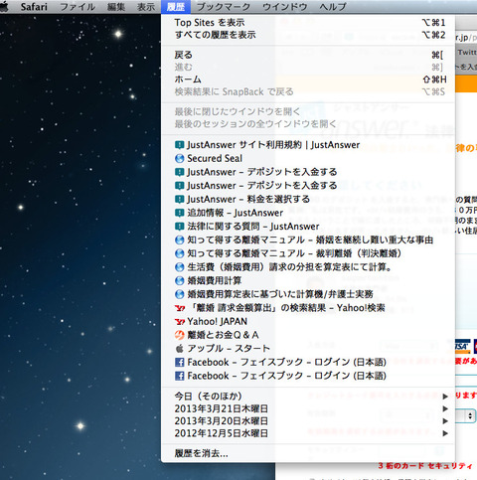477x480 pixels.
Task: Click the first Facebook favicon in history
Action: tap(179, 362)
